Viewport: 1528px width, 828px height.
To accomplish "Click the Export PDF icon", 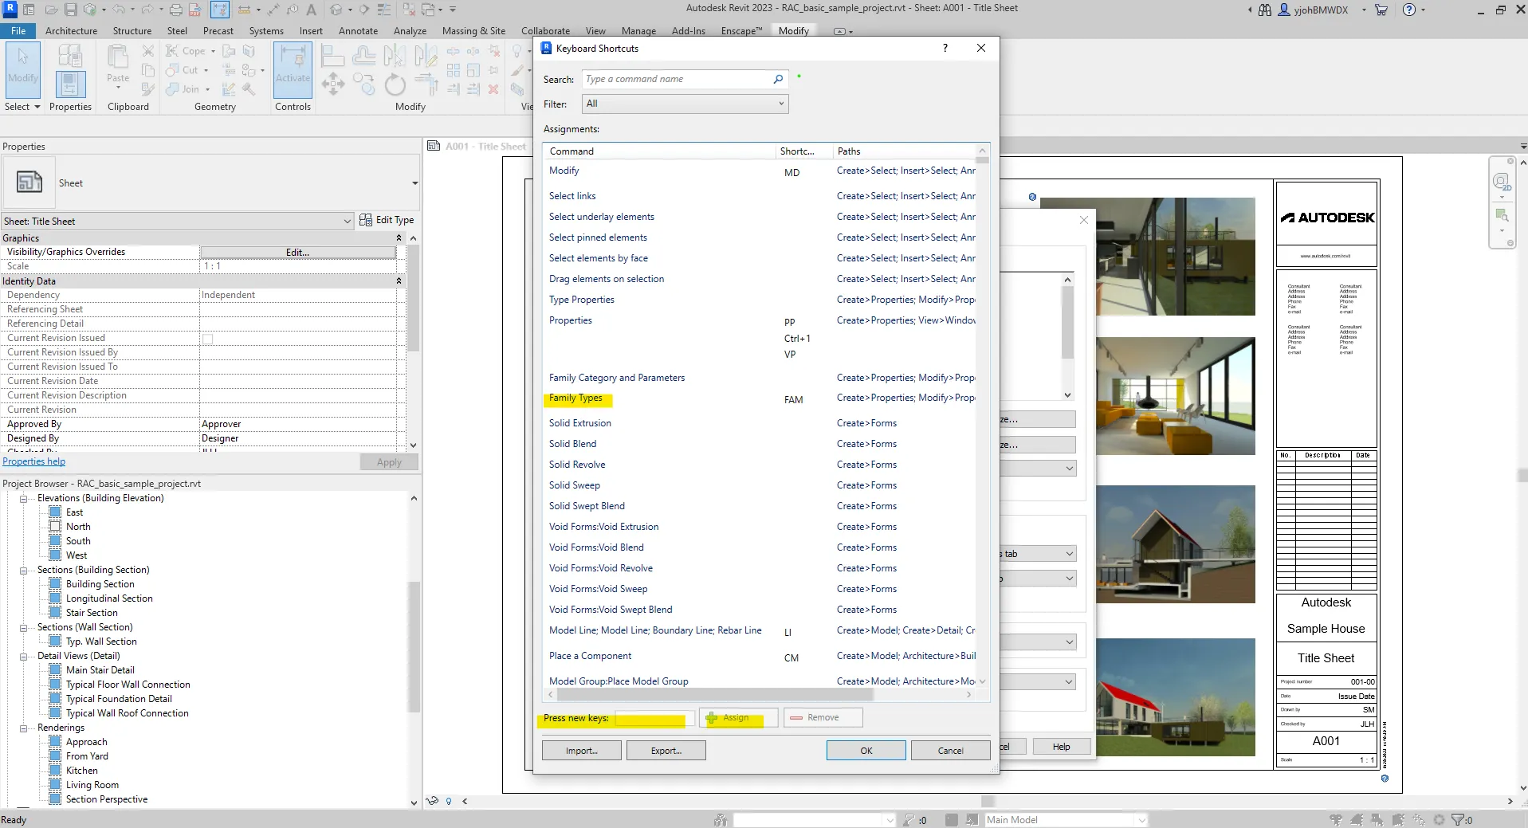I will pyautogui.click(x=195, y=10).
